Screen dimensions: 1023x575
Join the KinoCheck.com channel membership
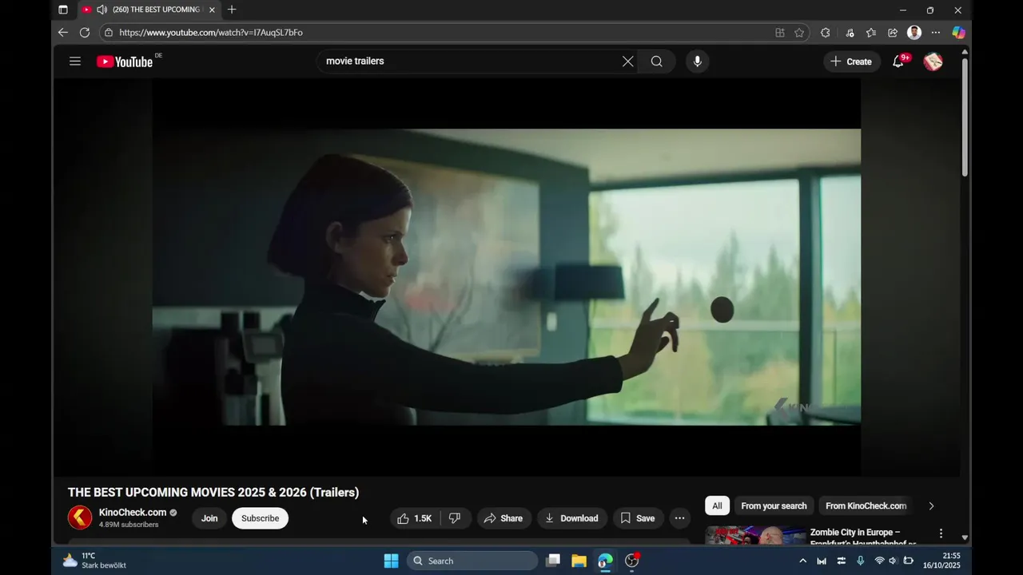[209, 518]
